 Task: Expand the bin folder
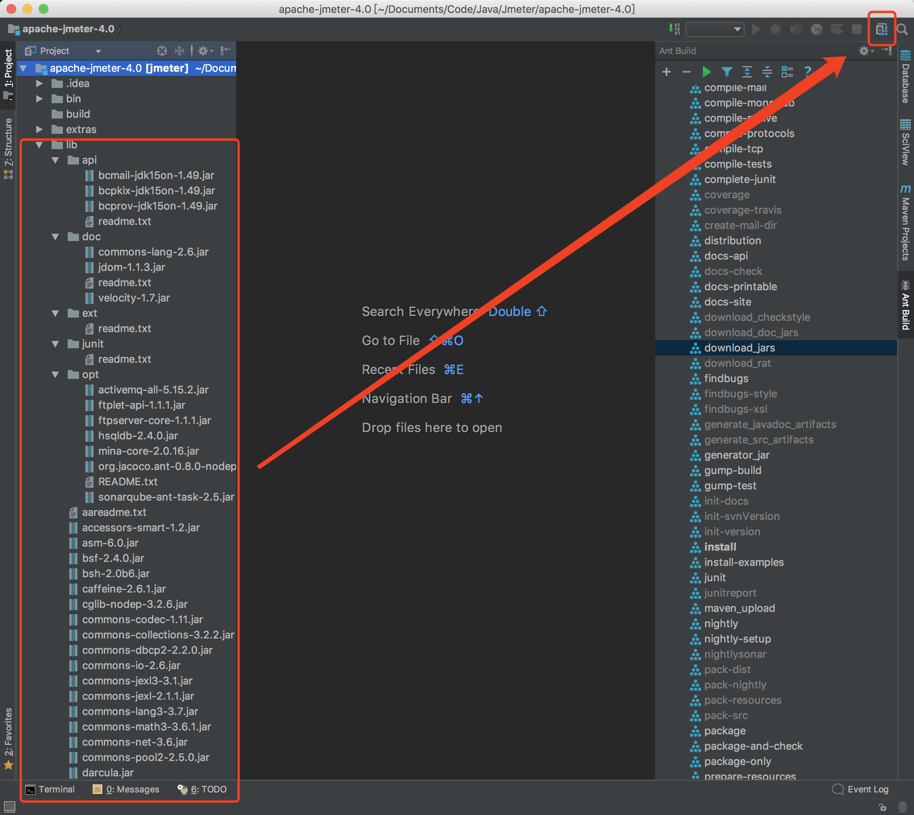click(39, 99)
